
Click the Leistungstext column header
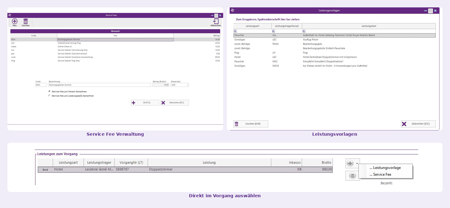point(369,26)
